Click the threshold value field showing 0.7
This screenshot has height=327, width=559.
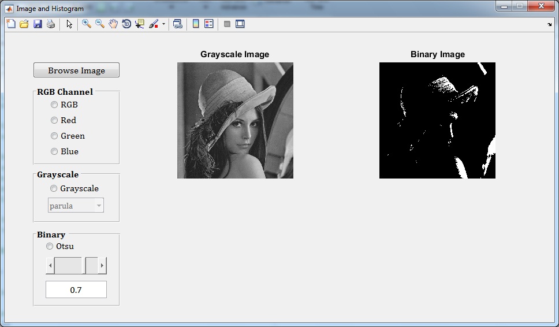(76, 290)
